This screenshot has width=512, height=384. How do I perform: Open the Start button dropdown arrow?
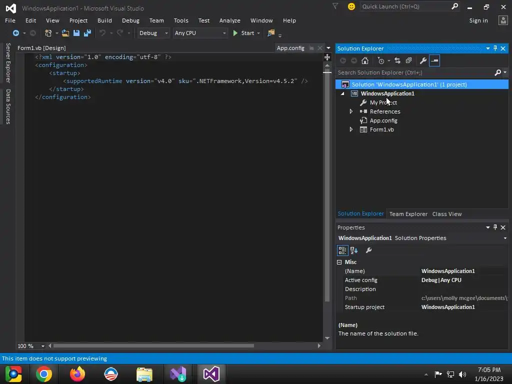point(258,33)
